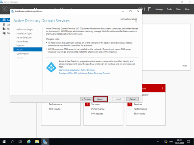Viewport: 194px width, 145px height.
Task: Open Performance in the middle tile
Action: [x=98, y=109]
